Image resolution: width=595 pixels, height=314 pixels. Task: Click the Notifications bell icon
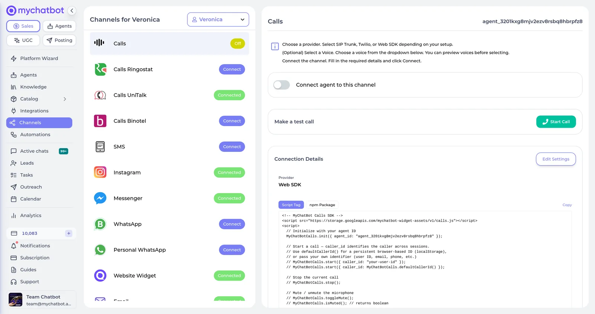14,246
